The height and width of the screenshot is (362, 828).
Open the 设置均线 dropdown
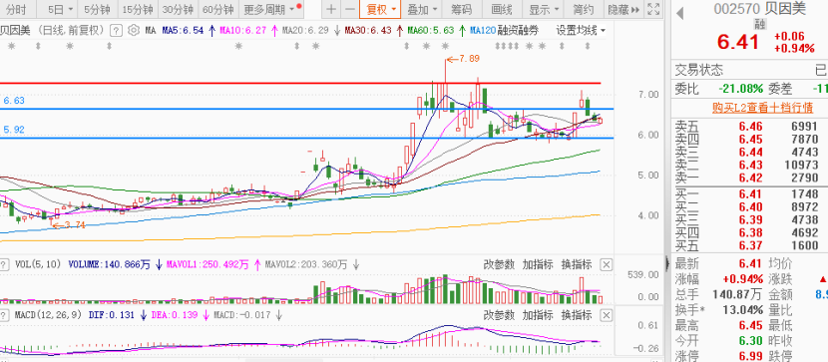[x=581, y=31]
